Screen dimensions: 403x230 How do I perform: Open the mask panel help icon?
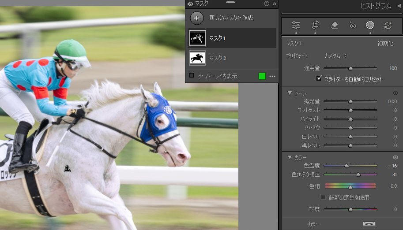(266, 4)
